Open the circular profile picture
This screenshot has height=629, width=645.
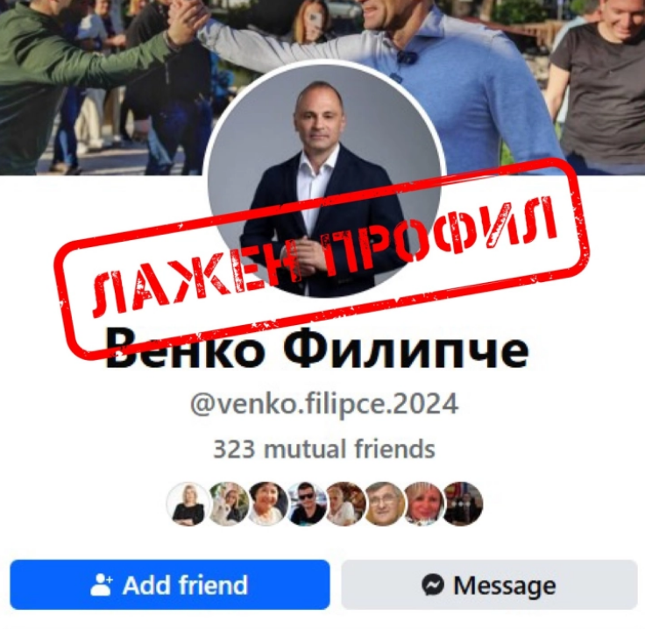[324, 180]
